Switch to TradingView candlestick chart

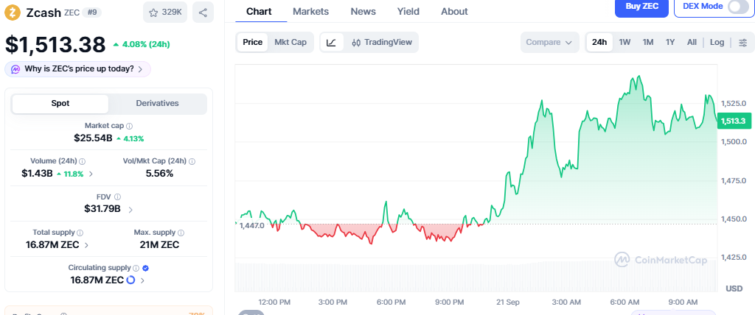(x=382, y=43)
